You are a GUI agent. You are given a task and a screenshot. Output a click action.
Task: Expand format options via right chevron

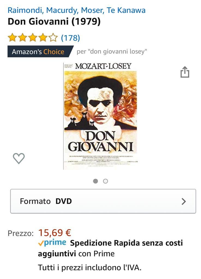(184, 201)
